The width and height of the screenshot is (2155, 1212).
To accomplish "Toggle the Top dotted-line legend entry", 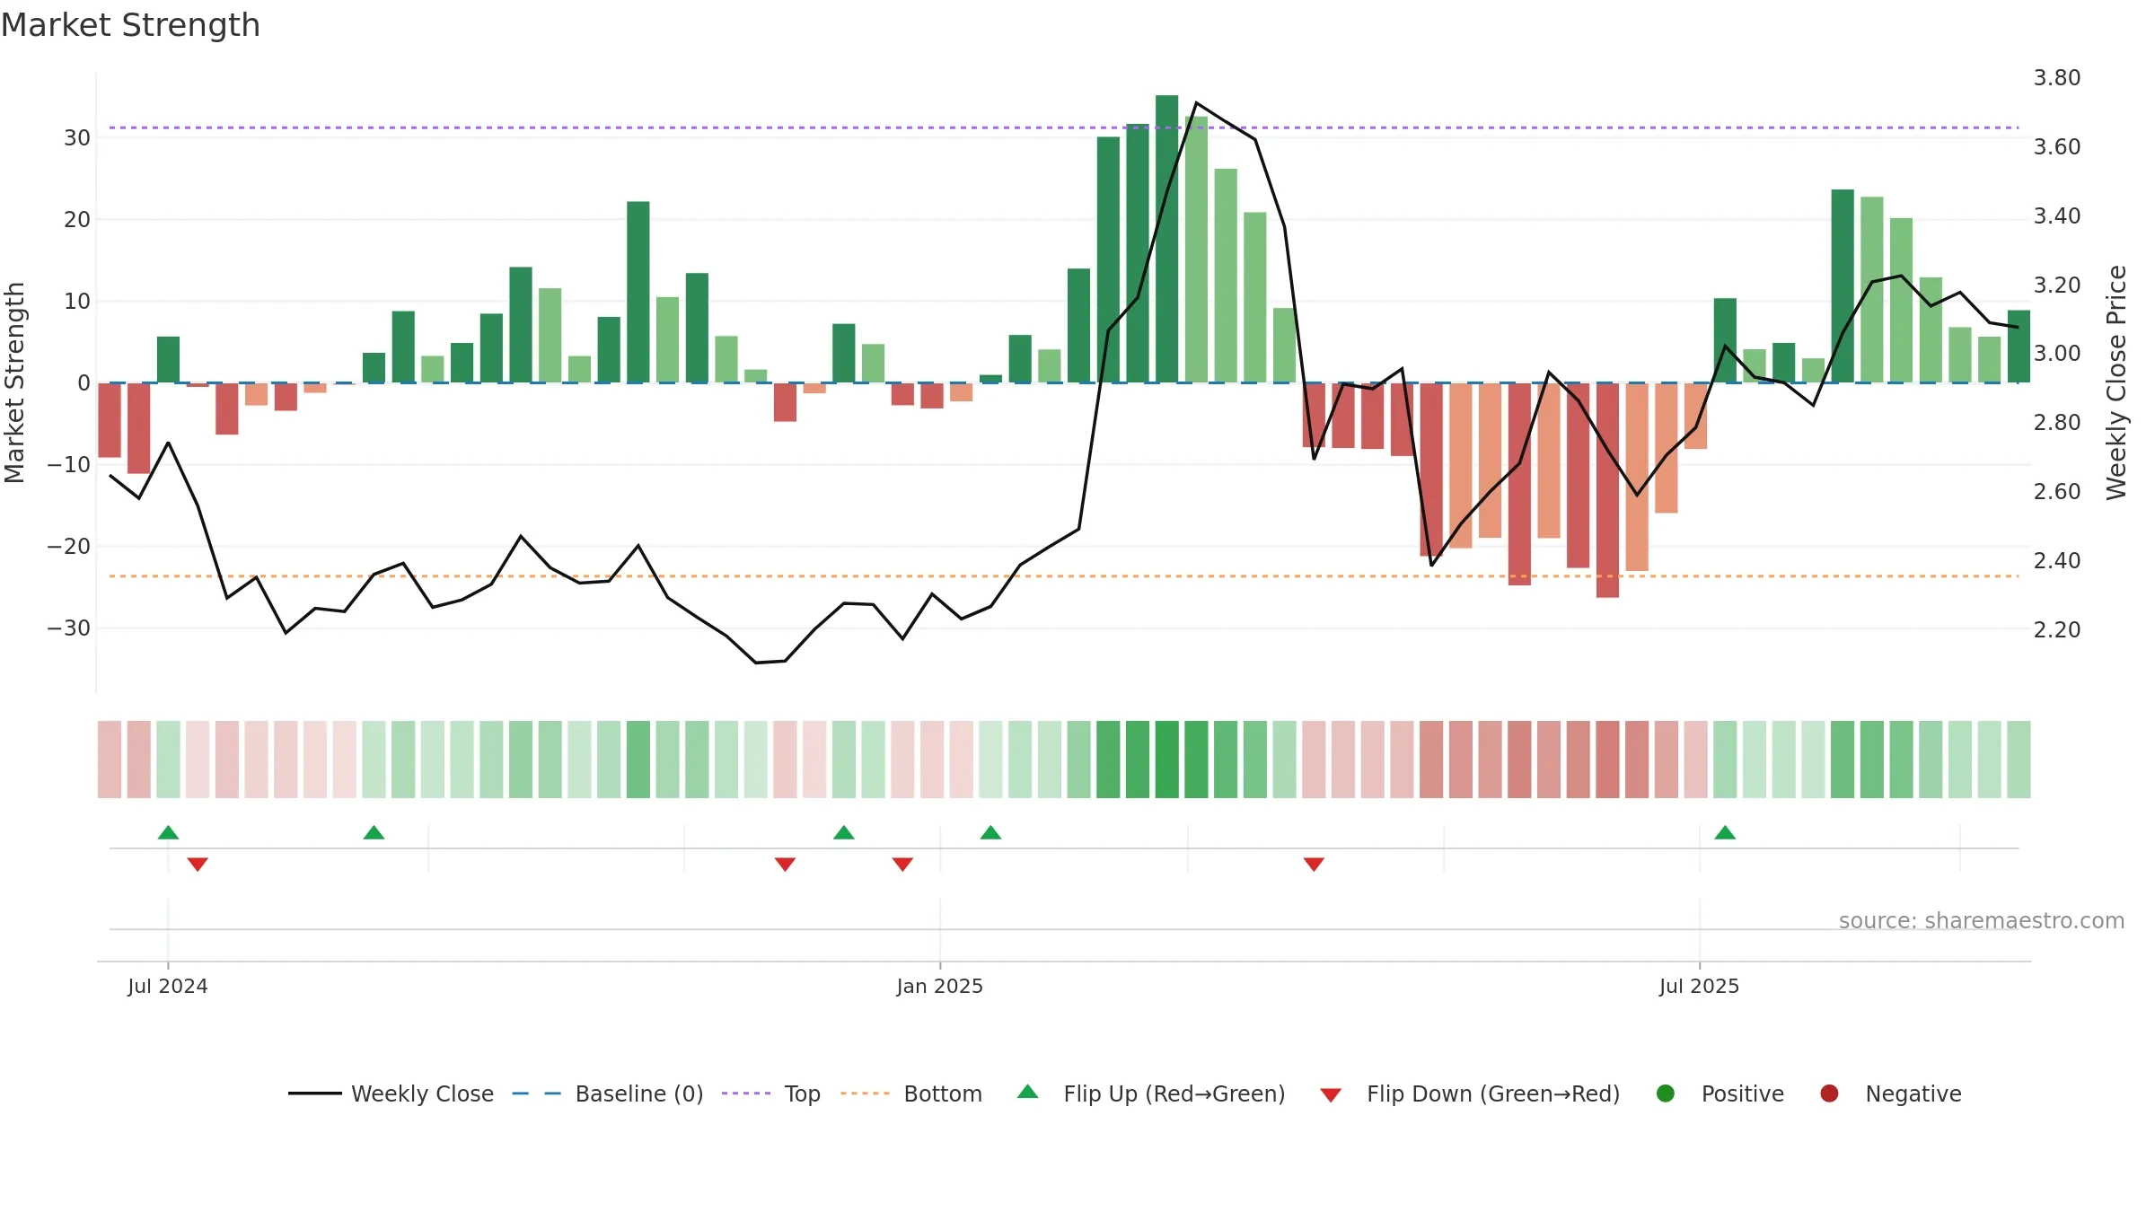I will [771, 1093].
